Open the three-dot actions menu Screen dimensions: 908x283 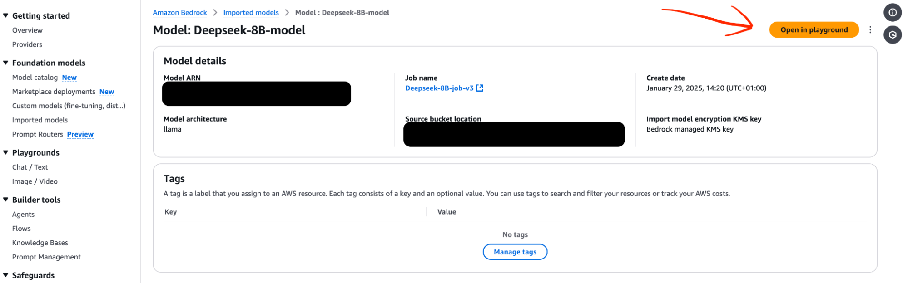[870, 30]
